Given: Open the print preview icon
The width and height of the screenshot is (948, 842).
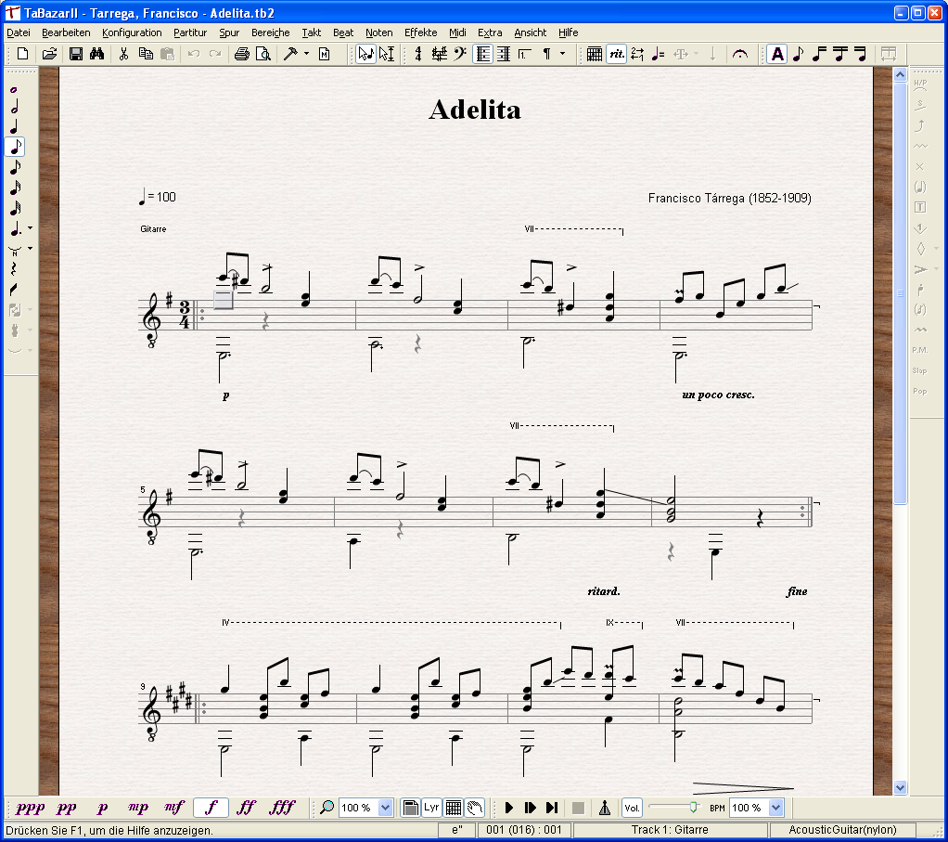Looking at the screenshot, I should tap(263, 54).
